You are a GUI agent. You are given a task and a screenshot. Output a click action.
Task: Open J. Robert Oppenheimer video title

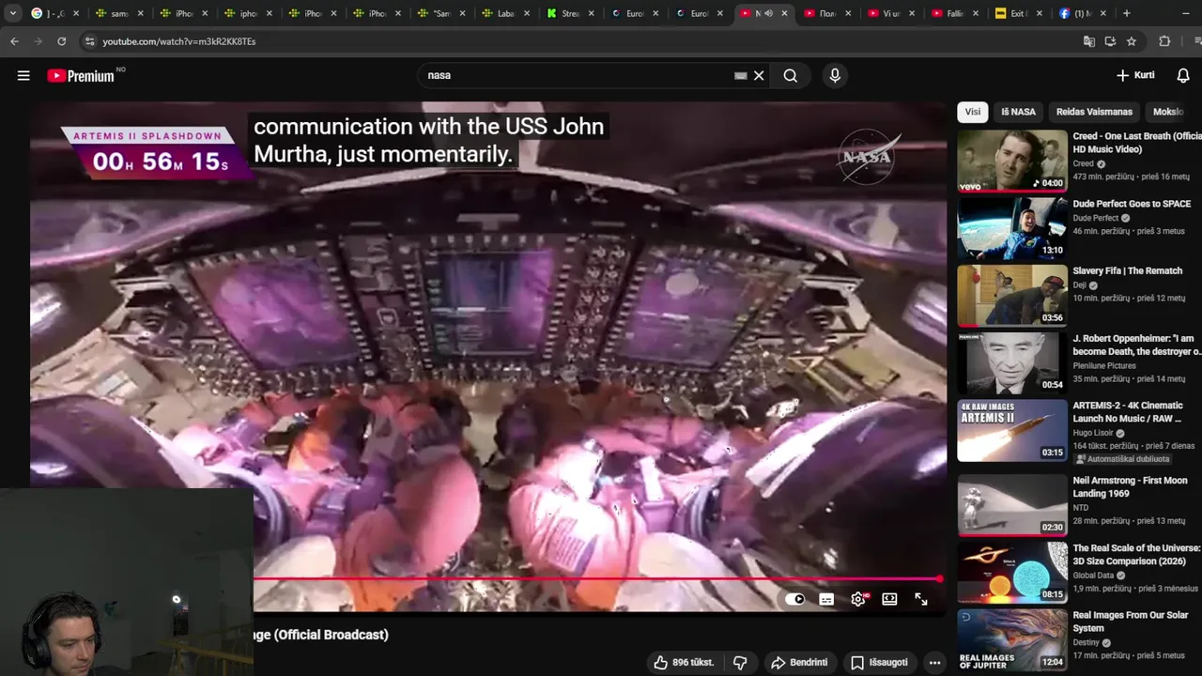[x=1137, y=345]
